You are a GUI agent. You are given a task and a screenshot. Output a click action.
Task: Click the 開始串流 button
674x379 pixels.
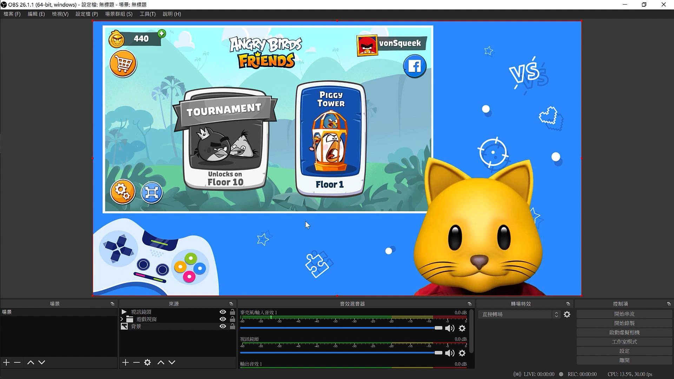(x=624, y=314)
